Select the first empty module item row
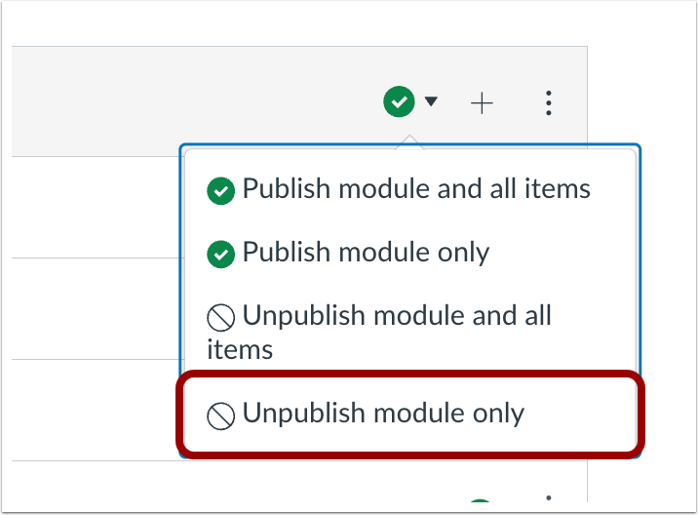Image resolution: width=698 pixels, height=515 pixels. click(96, 207)
